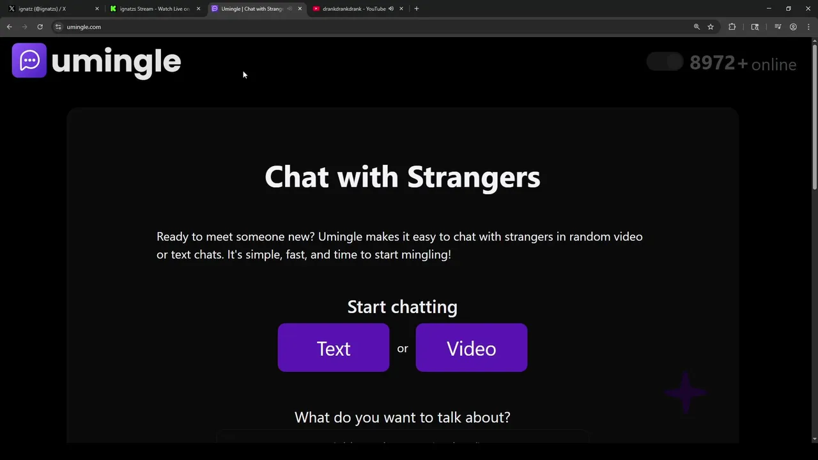818x460 pixels.
Task: Open the zoom magnifier icon in address bar
Action: [x=697, y=27]
